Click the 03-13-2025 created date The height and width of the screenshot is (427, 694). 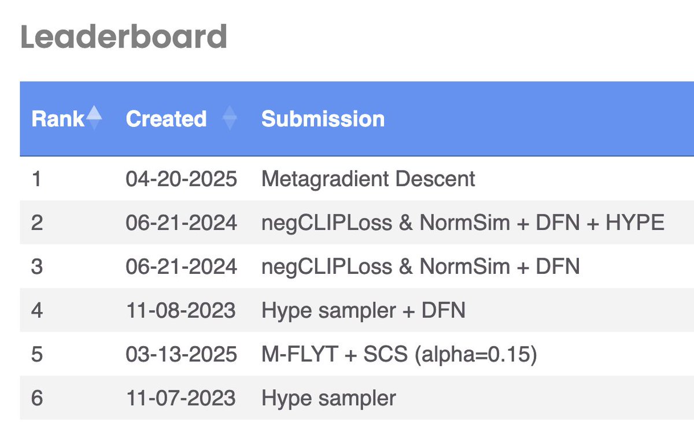pos(181,355)
